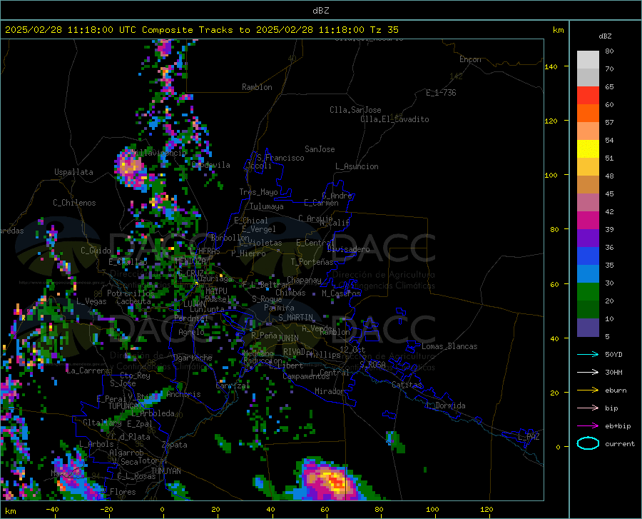Click the storm cell near Villavicencio
Screen dimensions: 642x519
point(131,167)
